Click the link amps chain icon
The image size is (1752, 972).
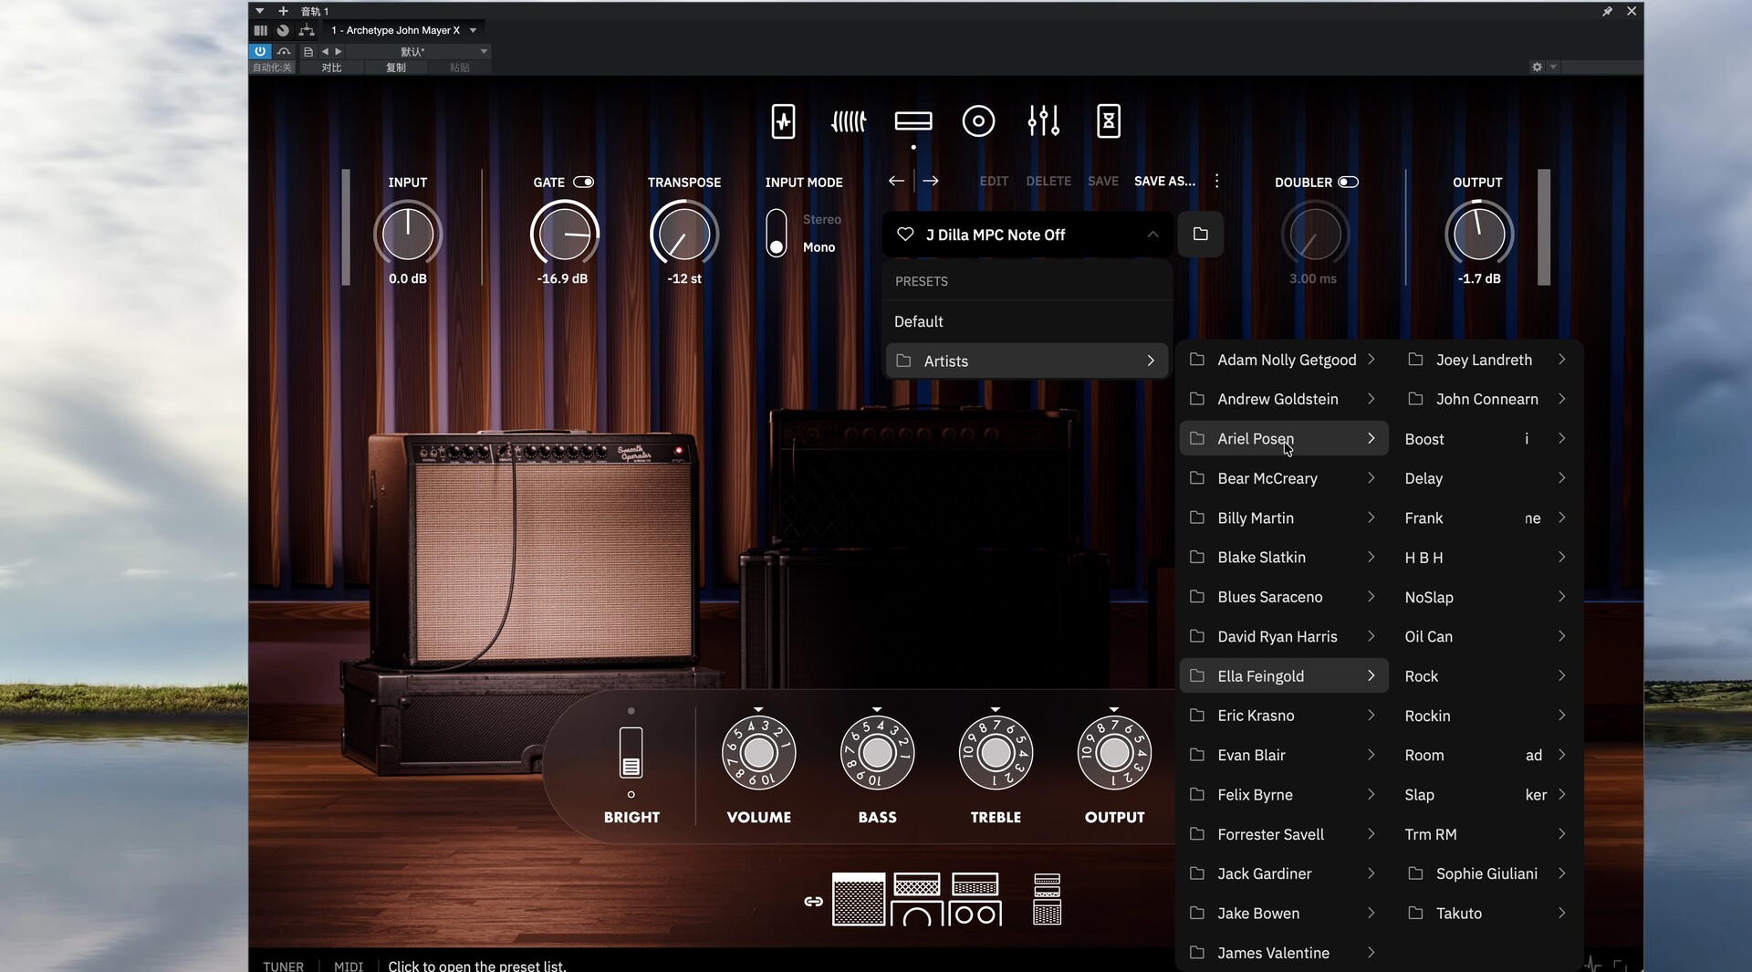(813, 901)
